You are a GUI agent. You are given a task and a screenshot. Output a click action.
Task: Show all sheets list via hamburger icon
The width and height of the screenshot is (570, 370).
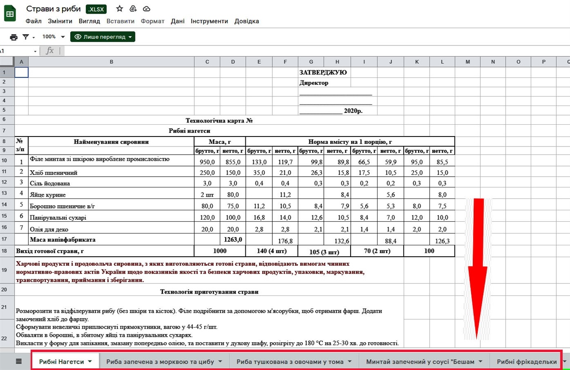(19, 361)
